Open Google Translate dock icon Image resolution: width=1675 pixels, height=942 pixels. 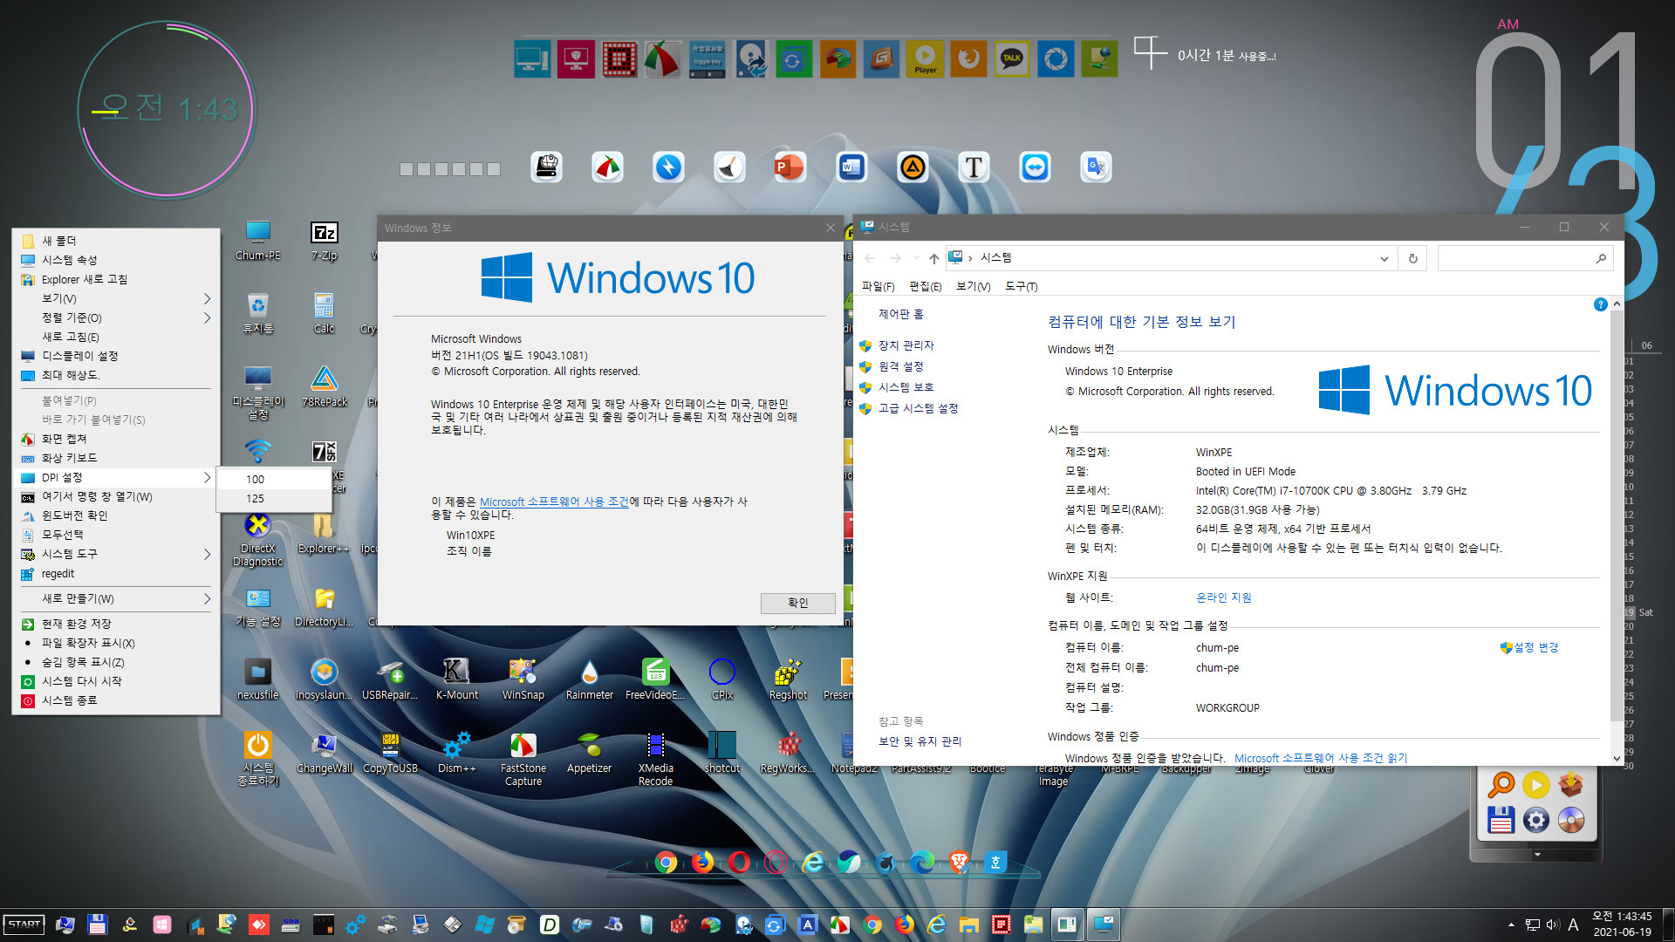click(x=1096, y=167)
